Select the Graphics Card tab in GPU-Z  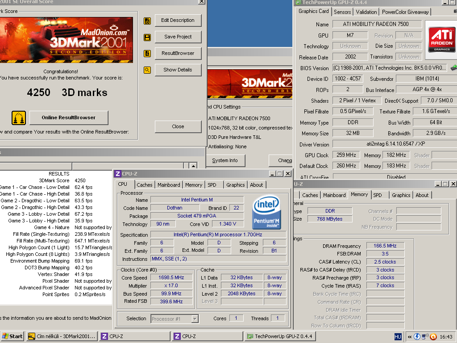(x=313, y=11)
